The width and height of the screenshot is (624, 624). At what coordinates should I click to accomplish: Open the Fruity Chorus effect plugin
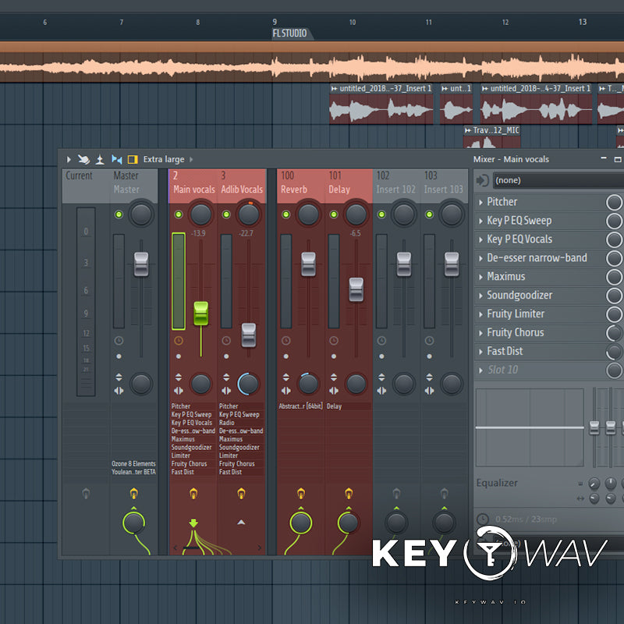(x=516, y=333)
